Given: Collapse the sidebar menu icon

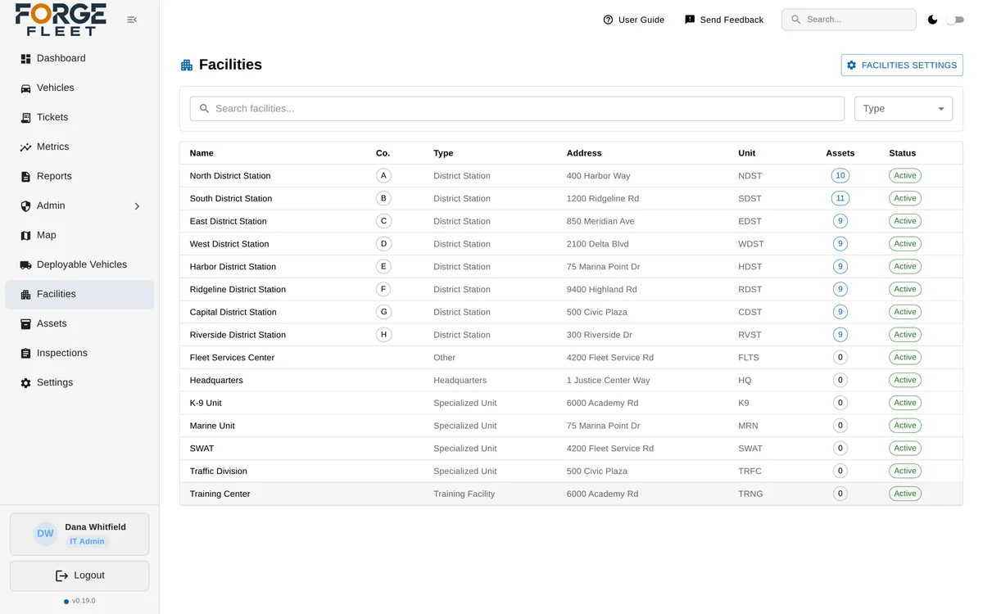Looking at the screenshot, I should [x=132, y=20].
